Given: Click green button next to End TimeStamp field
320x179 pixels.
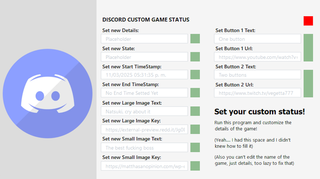Looking at the screenshot, I should click(195, 93).
